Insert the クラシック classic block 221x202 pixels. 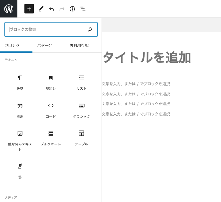click(81, 110)
